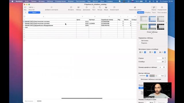
Task: Make table font larger with big A
Action: 164,68
